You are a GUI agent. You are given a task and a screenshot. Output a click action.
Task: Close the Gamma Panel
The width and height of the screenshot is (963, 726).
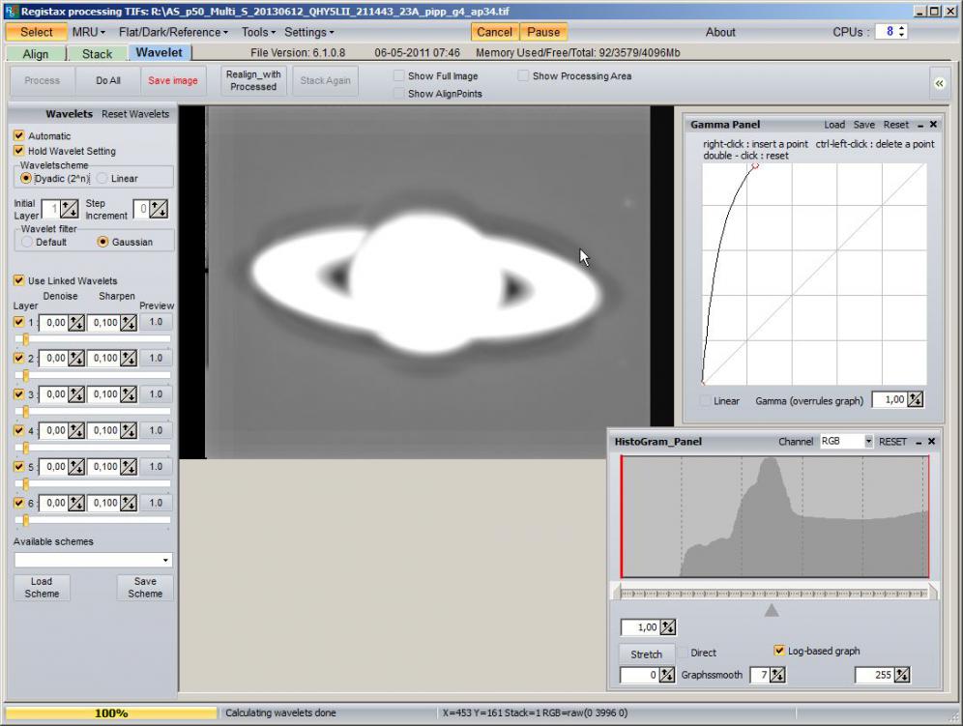pos(934,125)
